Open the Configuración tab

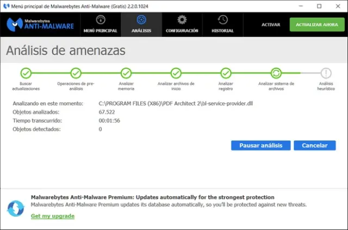182,24
